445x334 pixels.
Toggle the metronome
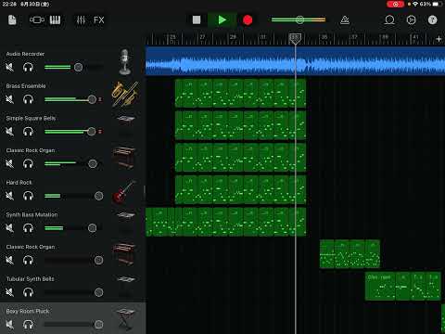click(x=345, y=20)
